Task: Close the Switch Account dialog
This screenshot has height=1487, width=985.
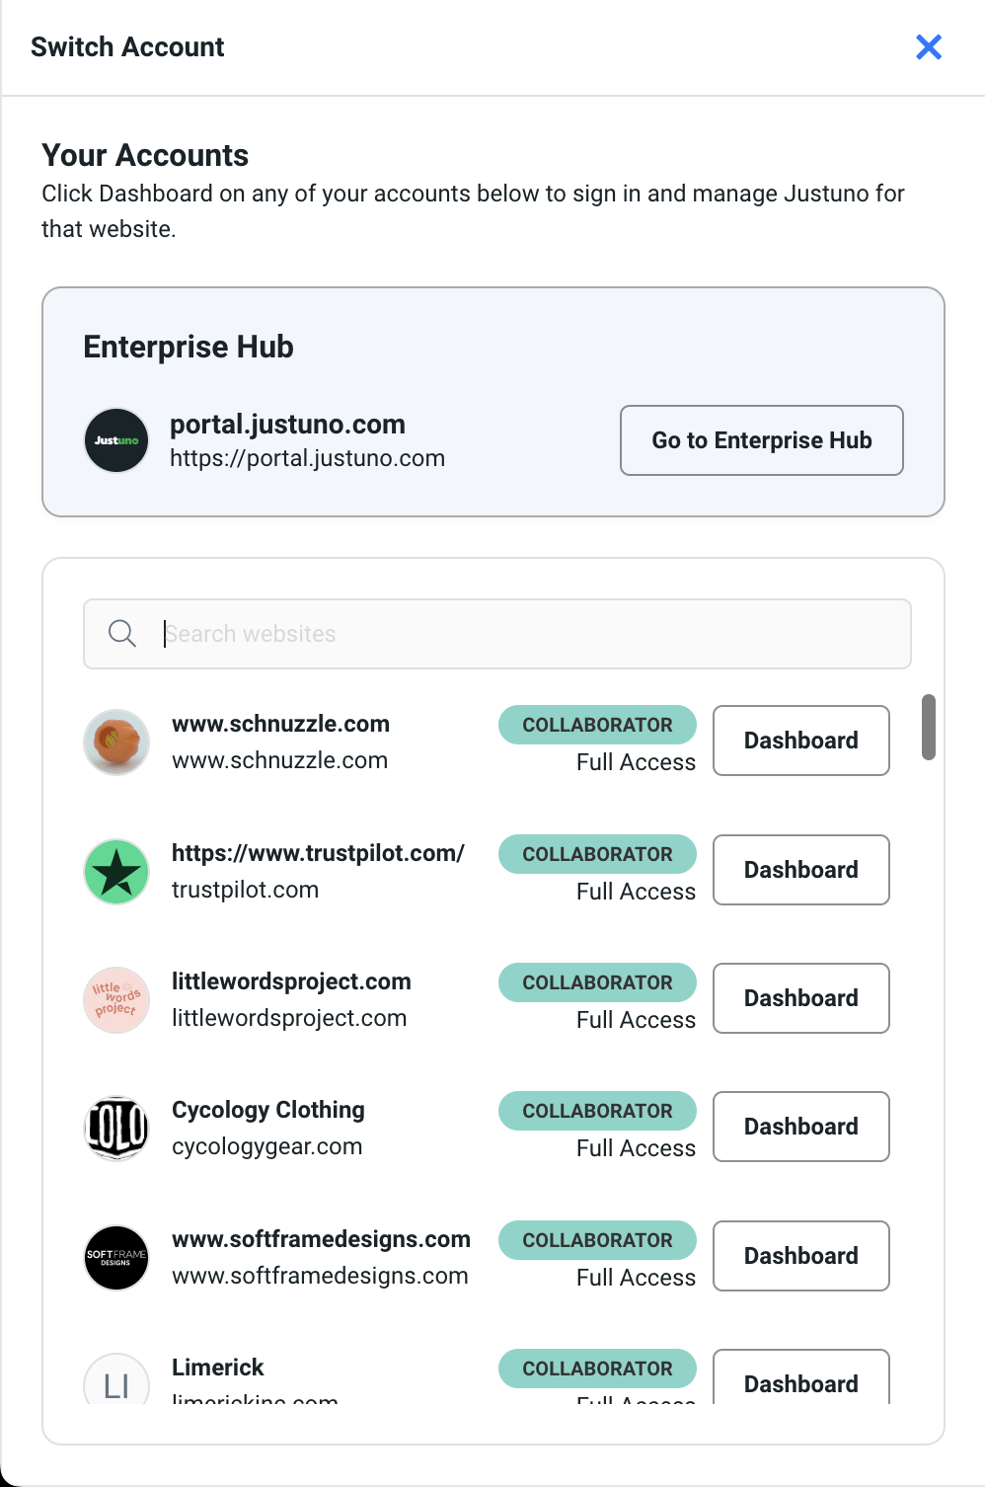Action: [928, 47]
